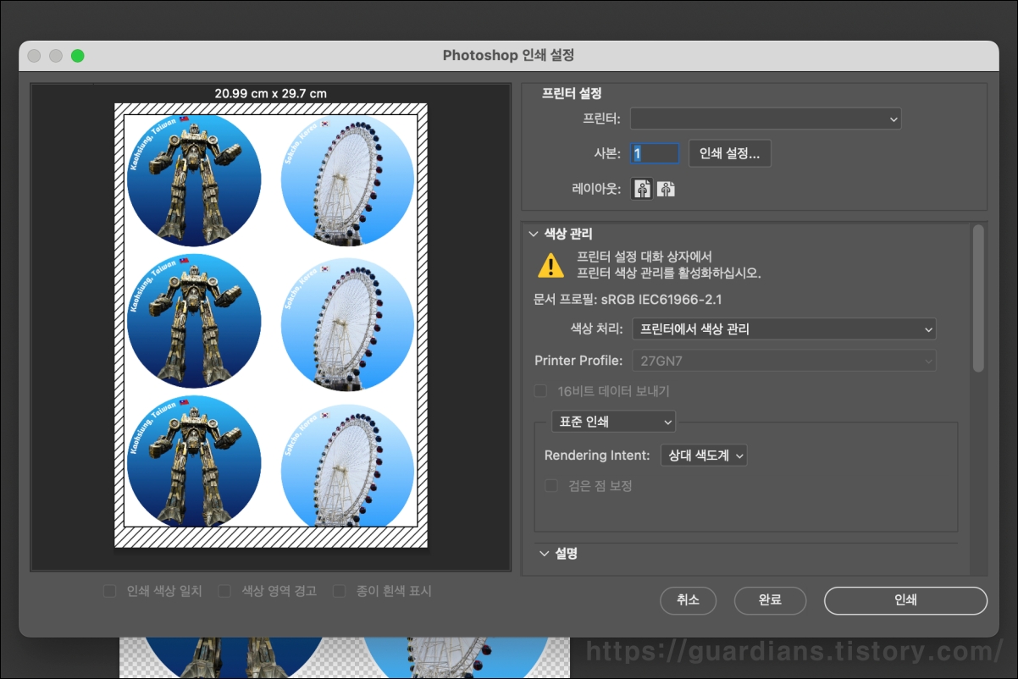Collapse the 색상 관리 section
The height and width of the screenshot is (679, 1018).
click(x=533, y=234)
